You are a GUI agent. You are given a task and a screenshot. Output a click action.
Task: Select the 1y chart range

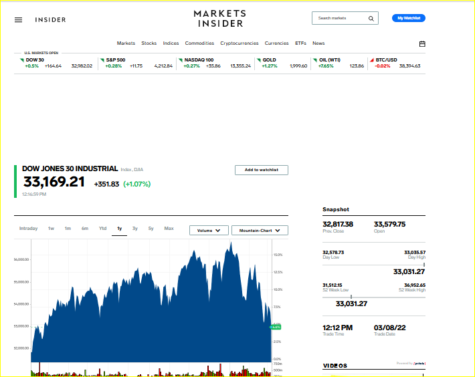(119, 229)
